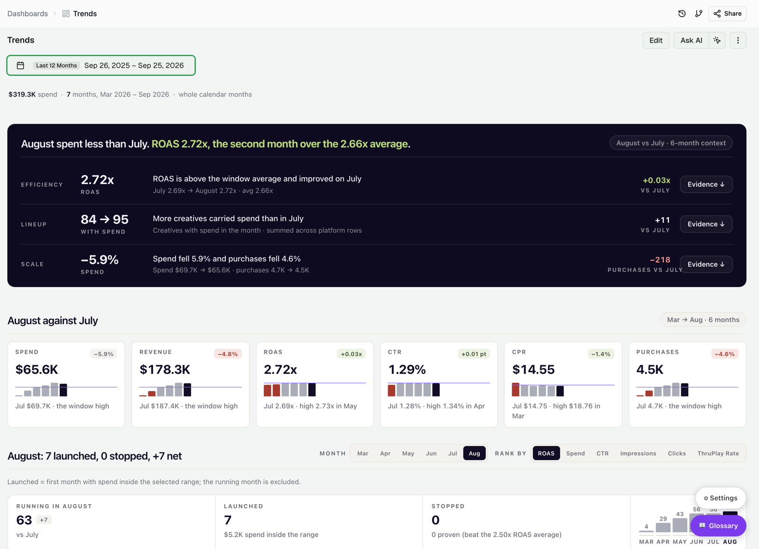
Task: Open the Glossary button
Action: pyautogui.click(x=718, y=526)
